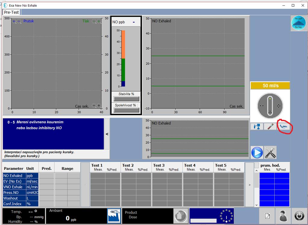
Task: Collapse the NO ppb panel minus button
Action: pyautogui.click(x=134, y=22)
